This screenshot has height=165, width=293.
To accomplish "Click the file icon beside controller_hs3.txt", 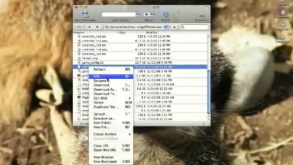I will click(x=79, y=45).
